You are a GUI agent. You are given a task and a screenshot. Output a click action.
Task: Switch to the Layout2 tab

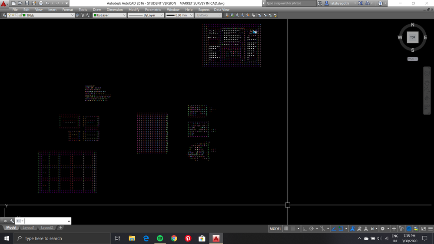click(47, 228)
